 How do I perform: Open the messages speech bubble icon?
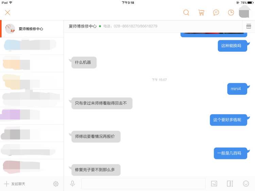coord(216,13)
